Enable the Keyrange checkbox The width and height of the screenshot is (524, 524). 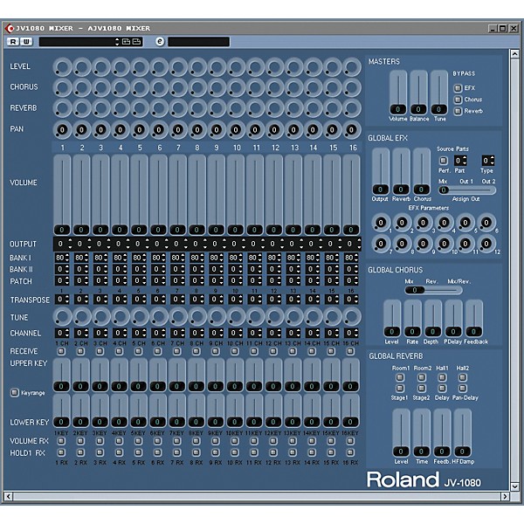click(x=14, y=392)
